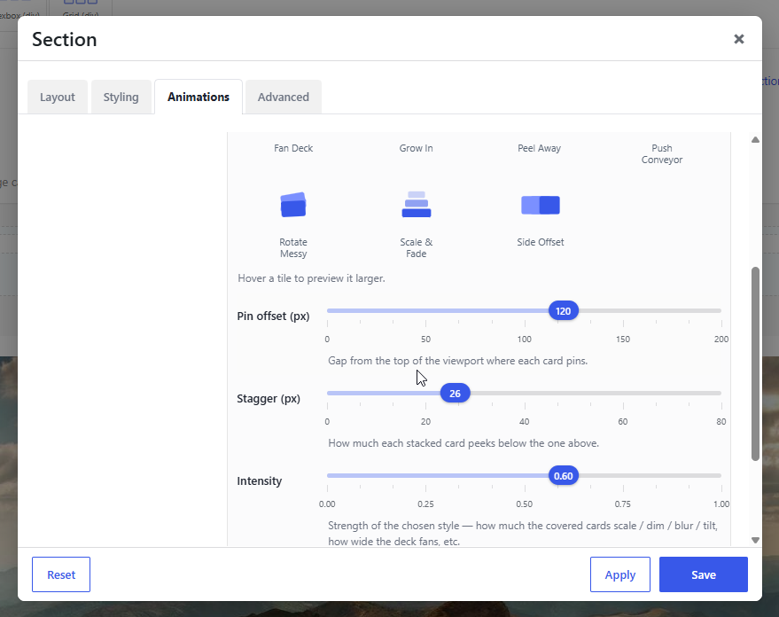Viewport: 779px width, 617px height.
Task: Click the Stagger (px) label
Action: [x=269, y=398]
